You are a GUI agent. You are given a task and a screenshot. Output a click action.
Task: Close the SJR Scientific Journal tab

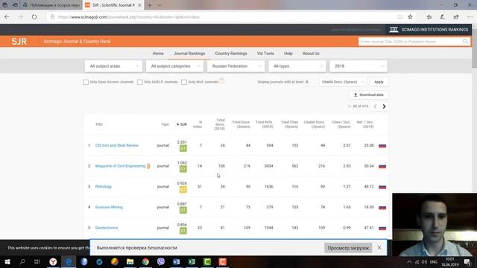139,5
